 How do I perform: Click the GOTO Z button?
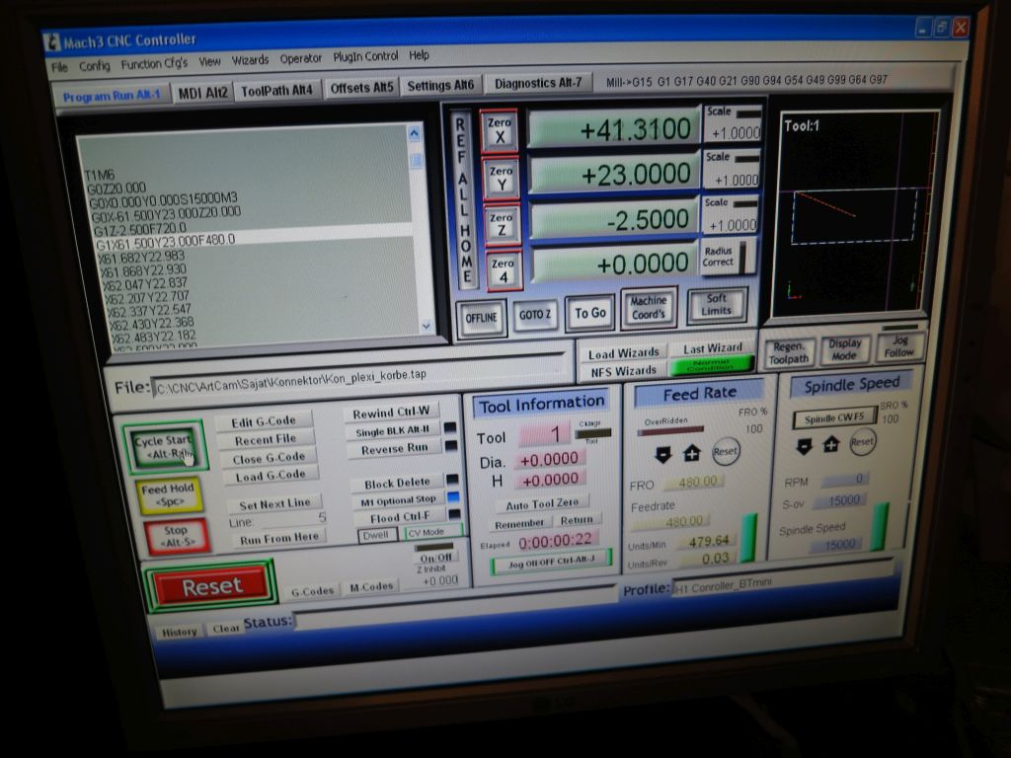pyautogui.click(x=535, y=315)
